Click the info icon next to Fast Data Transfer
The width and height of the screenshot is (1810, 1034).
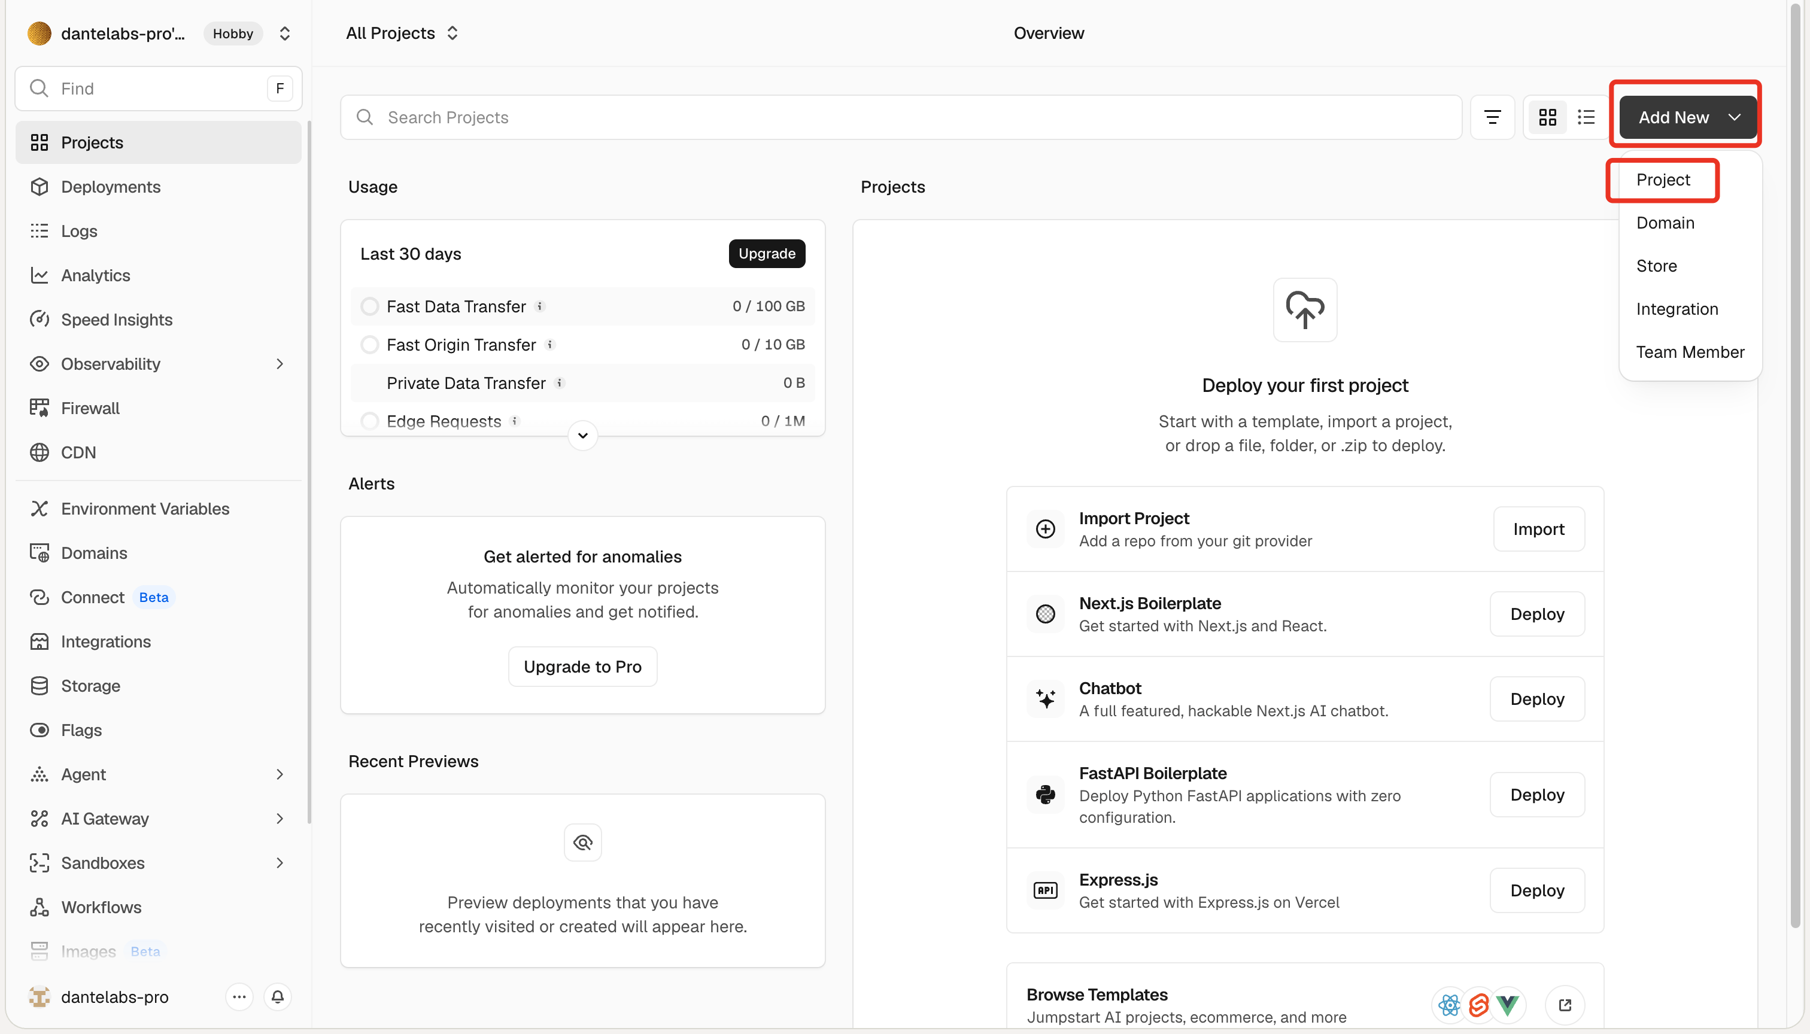[540, 306]
